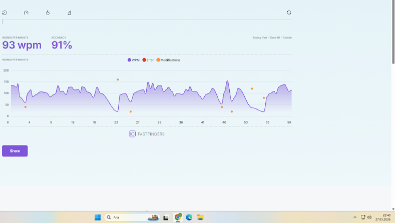Open the clock showing 22:40
This screenshot has width=397, height=223.
pyautogui.click(x=383, y=217)
